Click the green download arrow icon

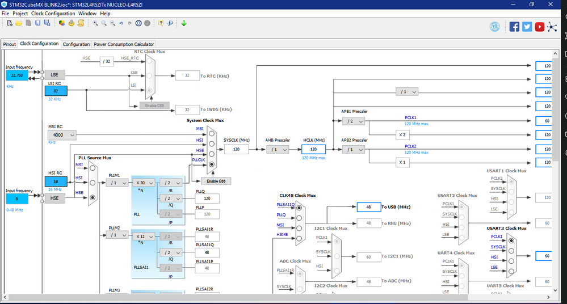point(184,23)
